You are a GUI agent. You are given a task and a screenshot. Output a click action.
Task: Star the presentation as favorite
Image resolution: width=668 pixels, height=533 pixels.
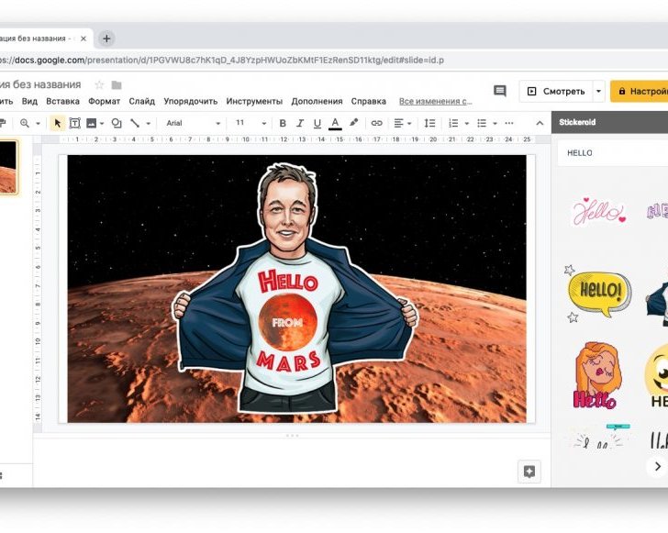99,85
